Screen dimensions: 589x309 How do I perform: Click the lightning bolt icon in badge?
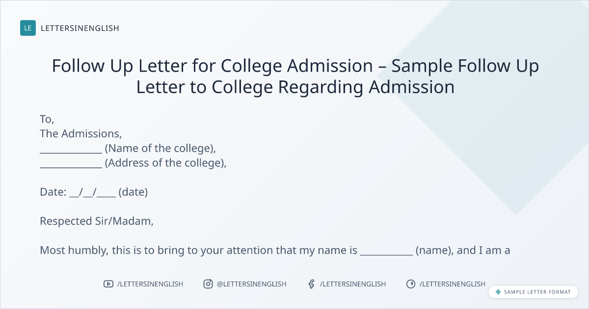(x=498, y=292)
